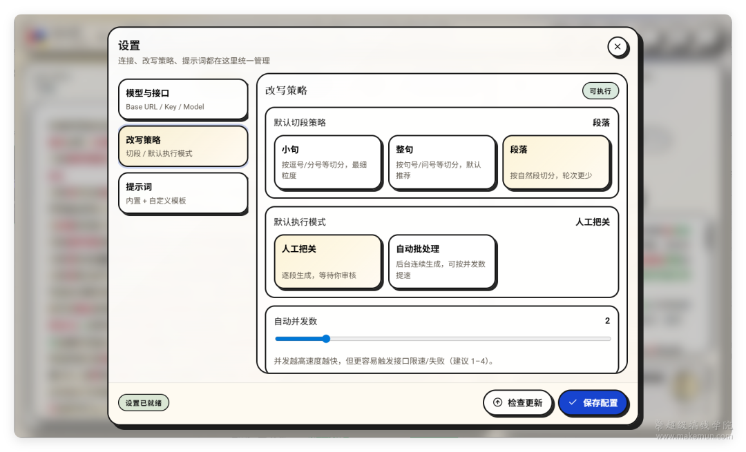Click the 设置 dialog title
Viewport: 746px width, 452px height.
click(129, 46)
